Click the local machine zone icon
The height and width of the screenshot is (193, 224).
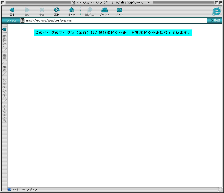click(9, 190)
